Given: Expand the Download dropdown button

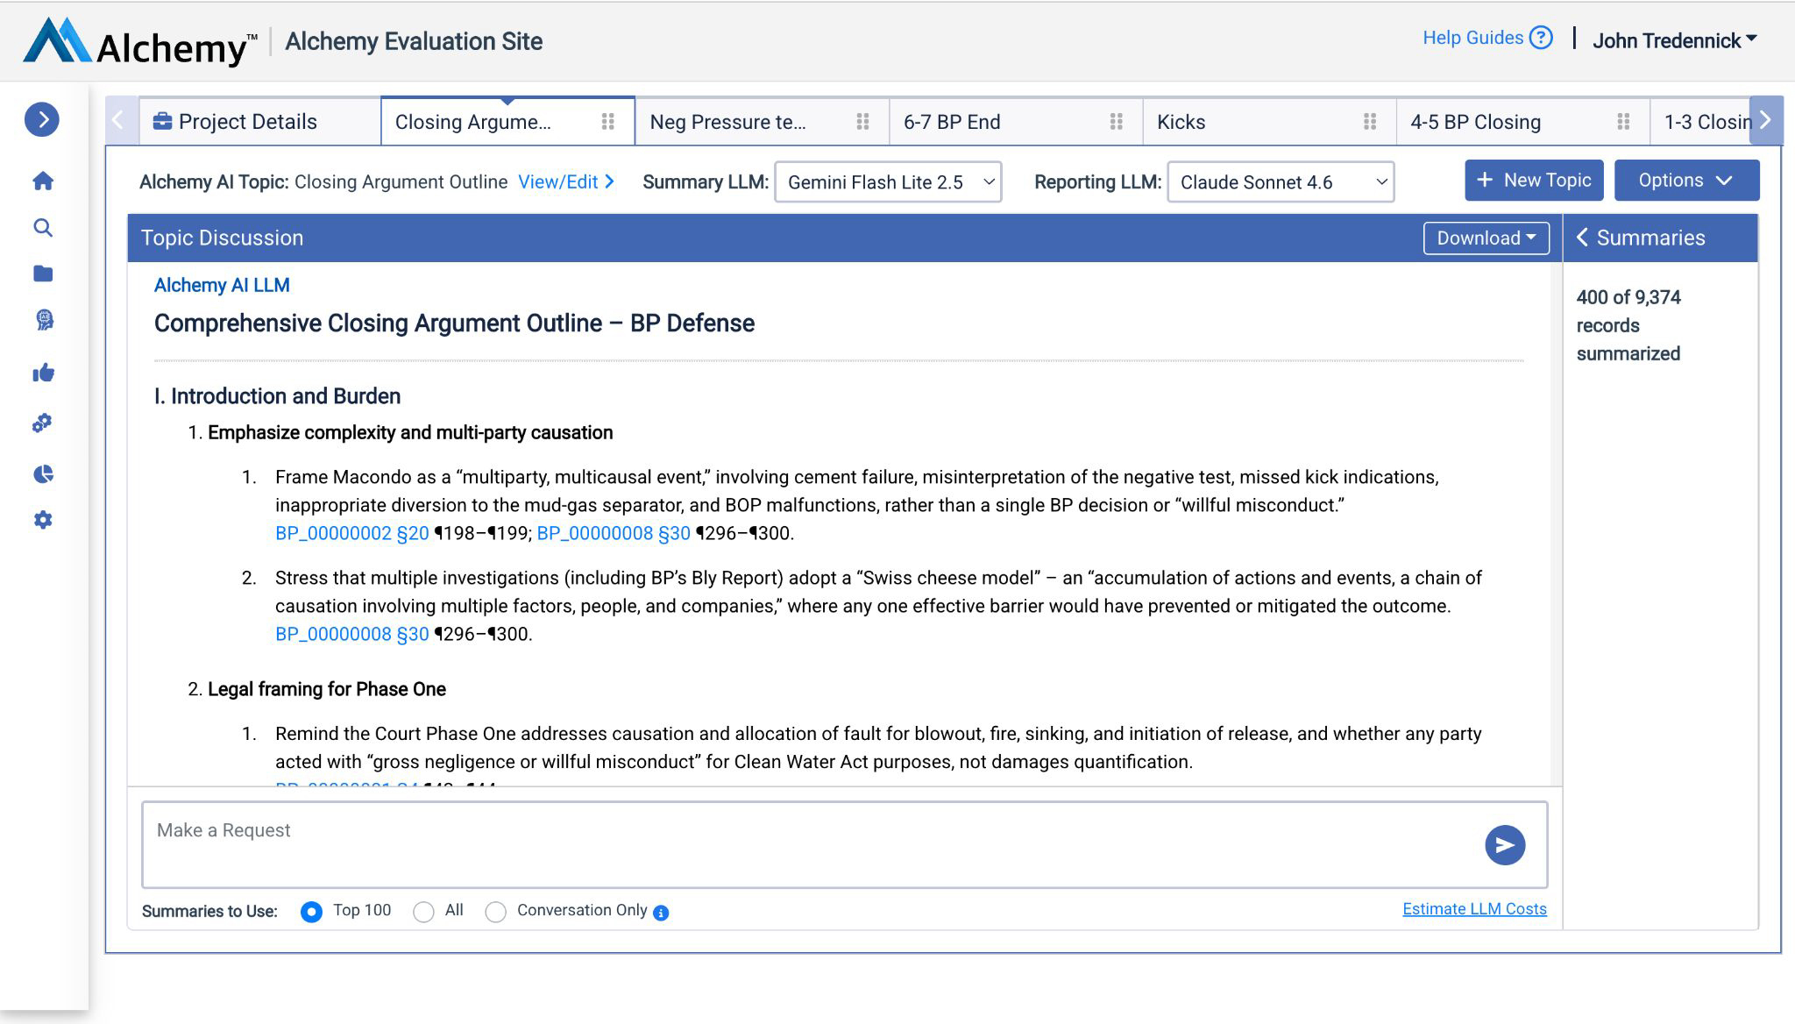Looking at the screenshot, I should coord(1486,238).
